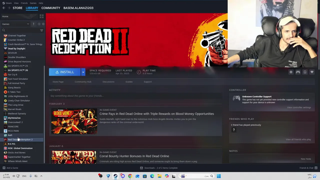Open Corral Bounty Hunter Bonuses event title
This screenshot has width=320, height=180.
point(134,156)
